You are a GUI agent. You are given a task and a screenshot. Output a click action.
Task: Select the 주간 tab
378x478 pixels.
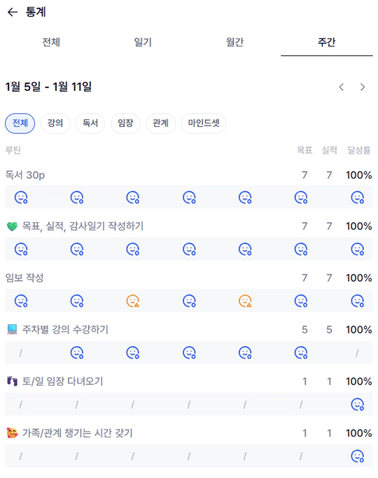pyautogui.click(x=326, y=42)
